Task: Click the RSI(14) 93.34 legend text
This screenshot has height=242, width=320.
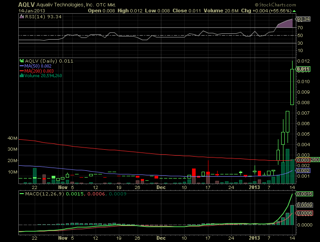Action: click(43, 17)
